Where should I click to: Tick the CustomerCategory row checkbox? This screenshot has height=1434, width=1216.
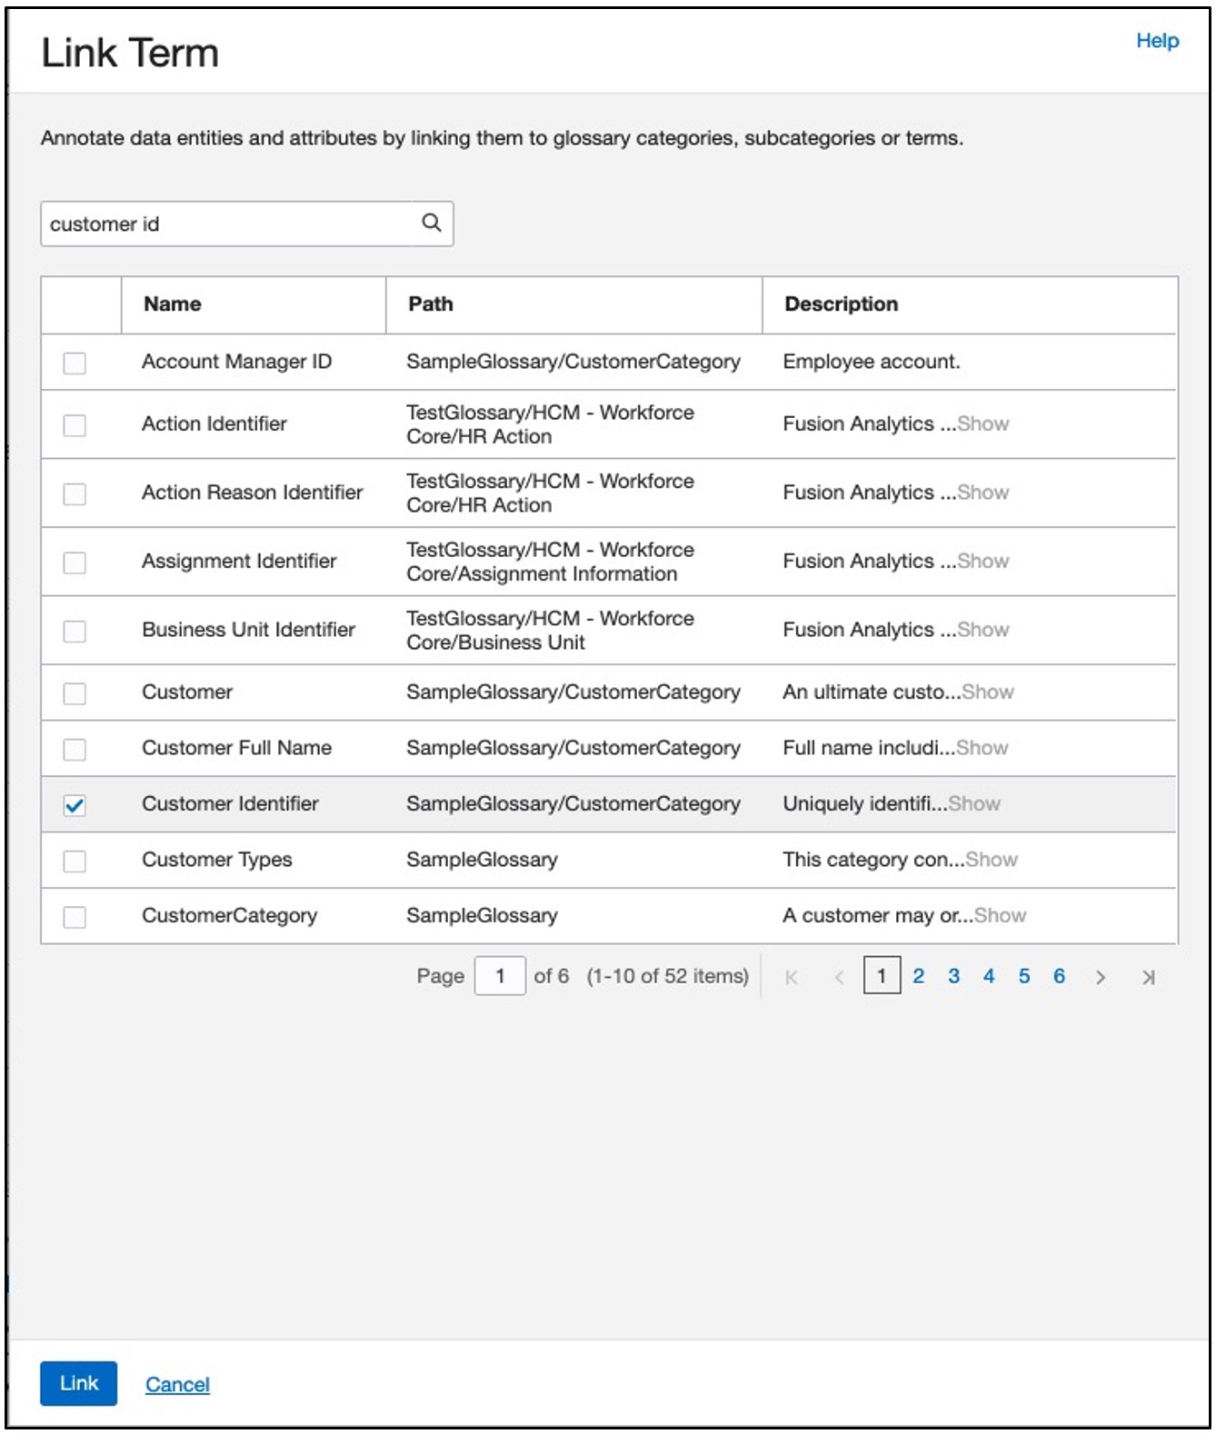click(75, 917)
